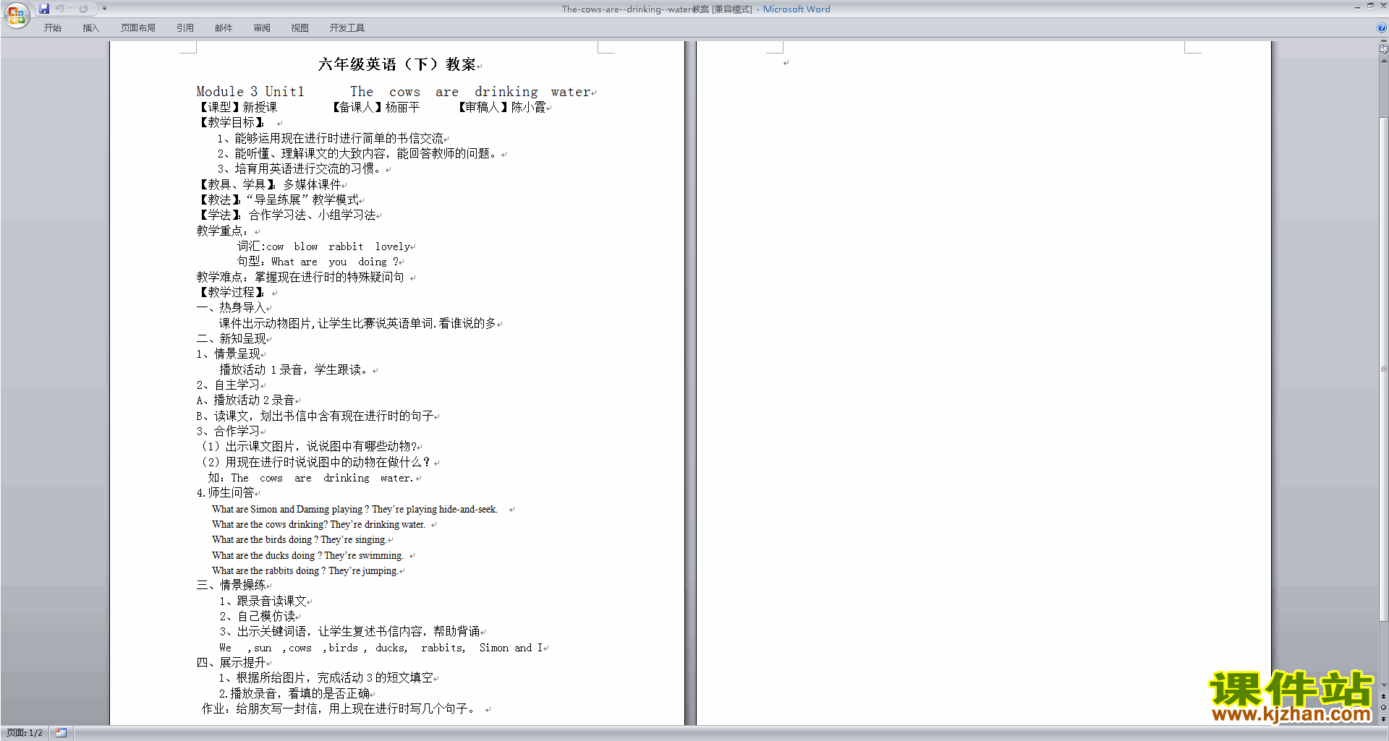Go to previous page with double-up arrow
Image resolution: width=1389 pixels, height=741 pixels.
pos(1384,697)
